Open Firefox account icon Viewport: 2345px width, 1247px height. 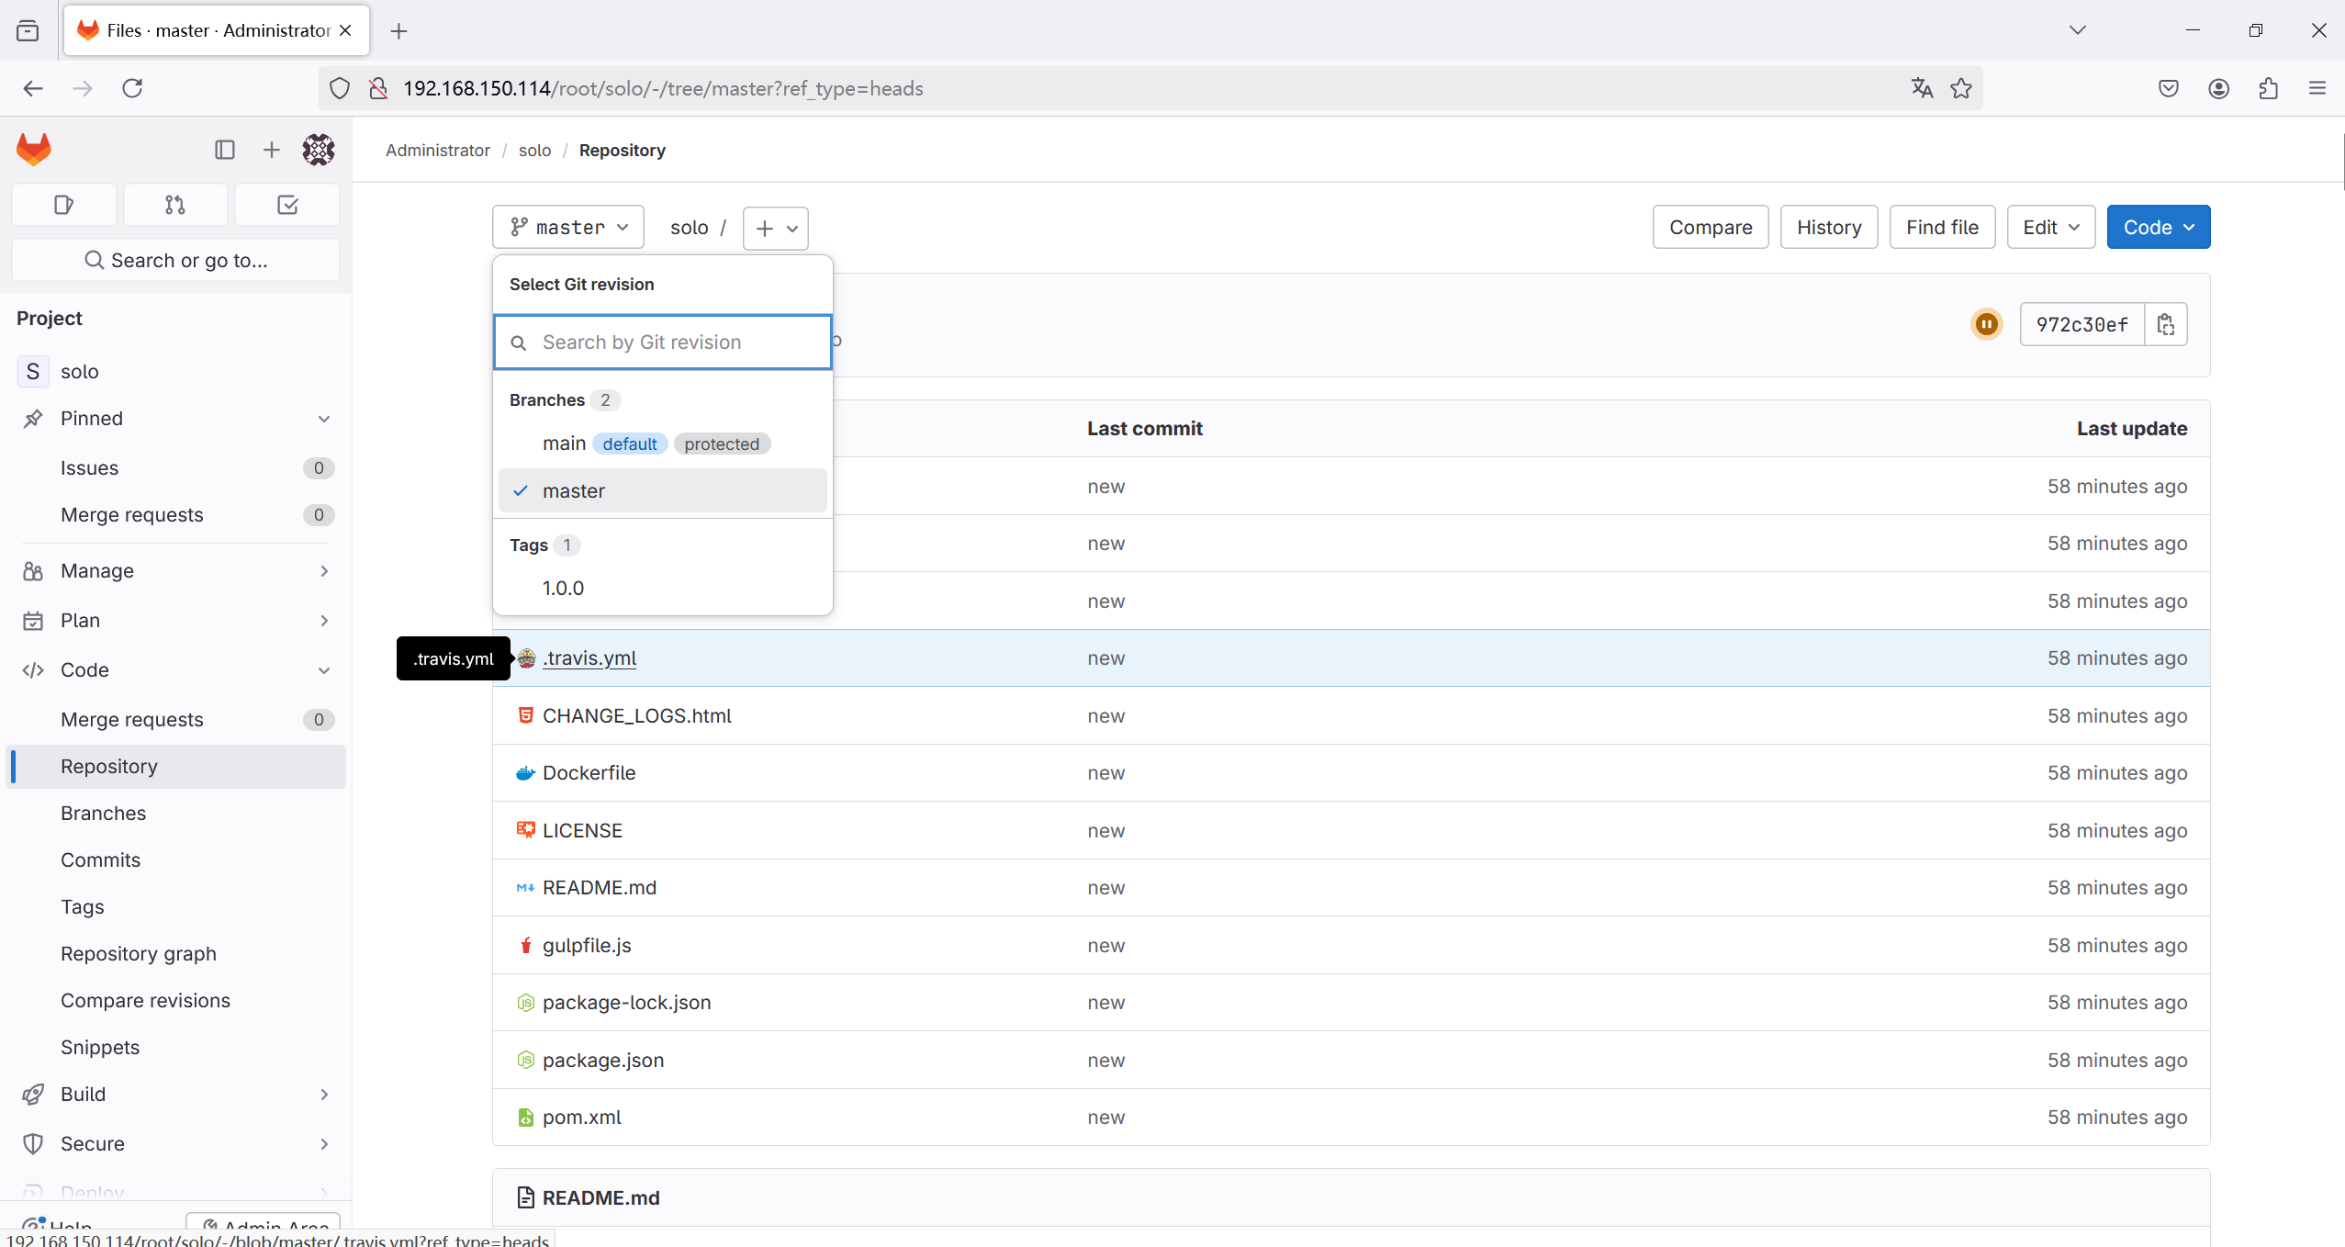[x=2218, y=88]
